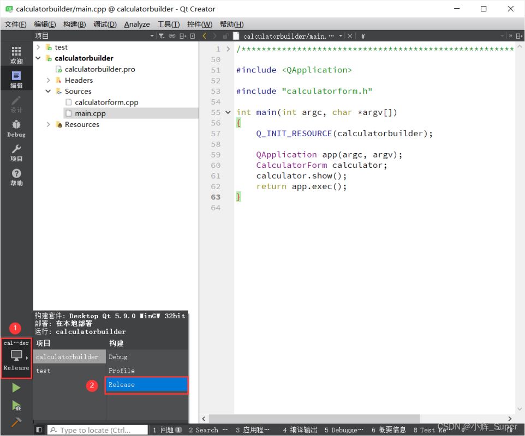Switch to Debug mode in sidebar
Image resolution: width=525 pixels, height=436 pixels.
(16, 129)
